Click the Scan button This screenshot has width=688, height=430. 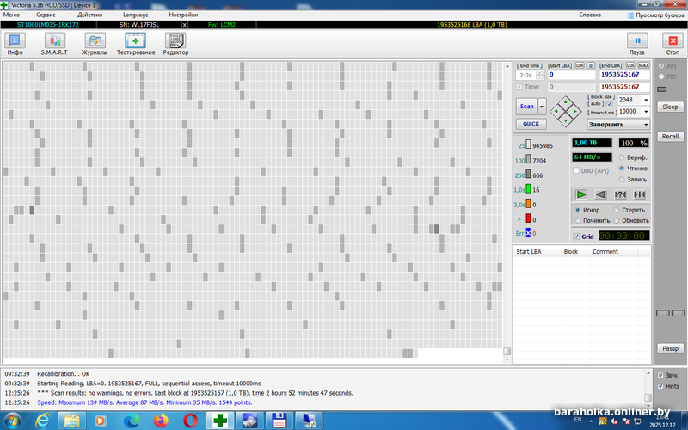pyautogui.click(x=527, y=106)
